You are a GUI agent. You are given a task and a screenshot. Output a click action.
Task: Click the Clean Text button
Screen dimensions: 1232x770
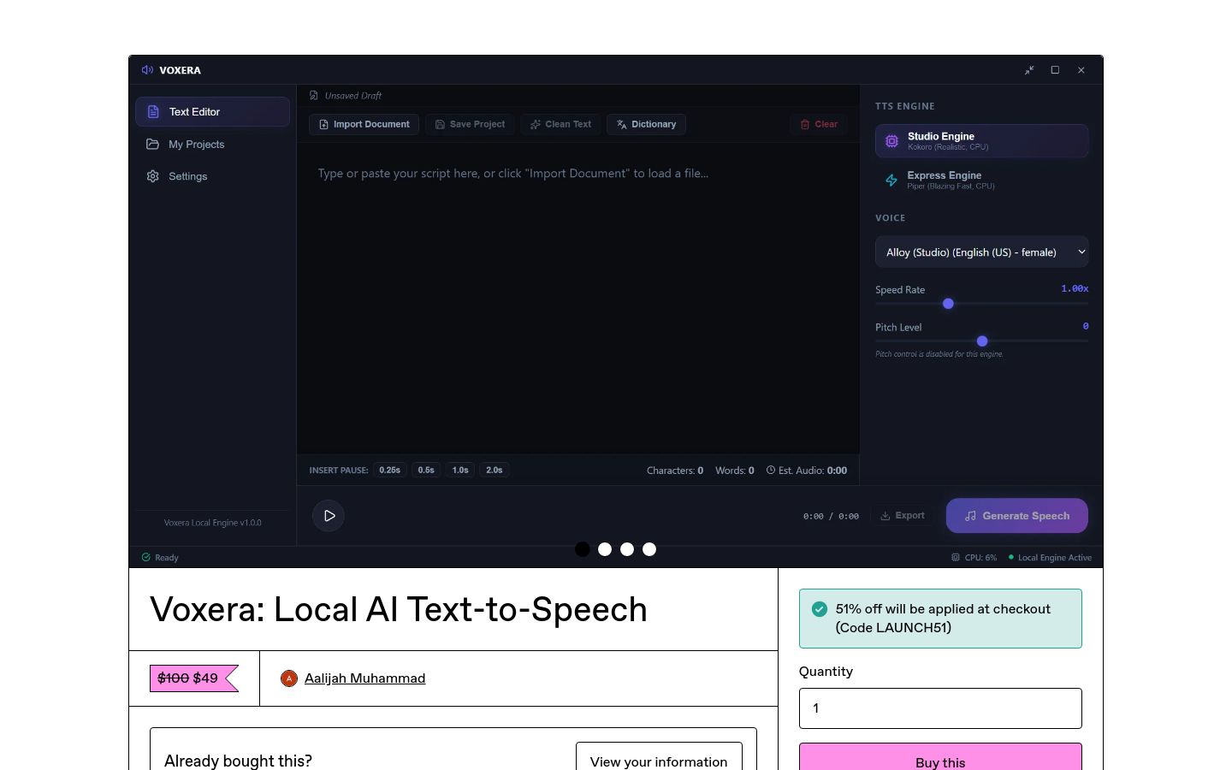(x=560, y=124)
